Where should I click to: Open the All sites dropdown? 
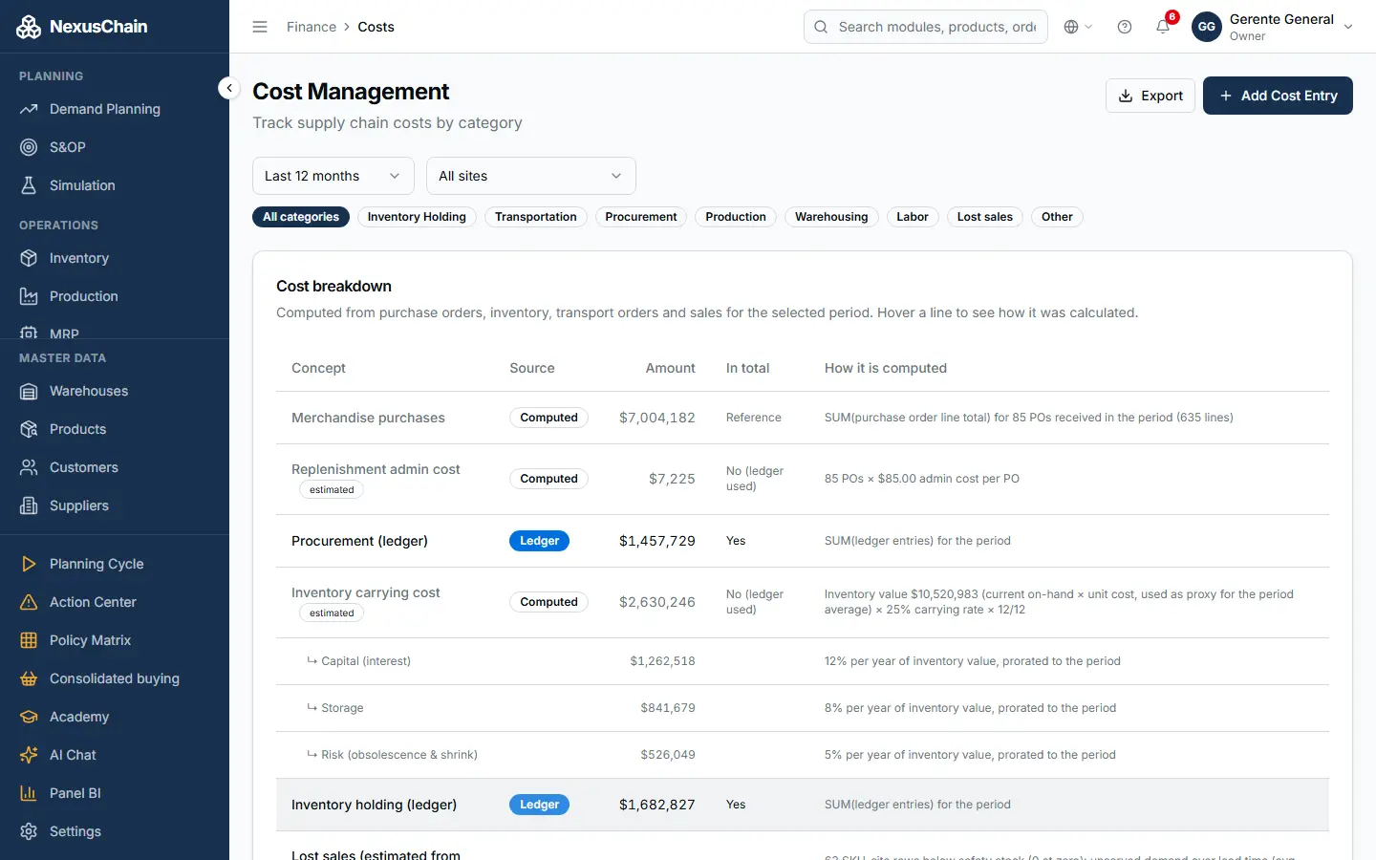531,176
